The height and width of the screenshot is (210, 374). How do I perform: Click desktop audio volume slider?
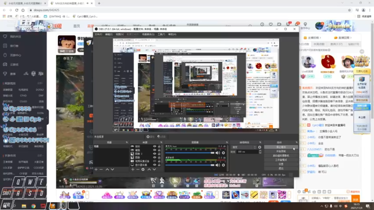pyautogui.click(x=190, y=165)
